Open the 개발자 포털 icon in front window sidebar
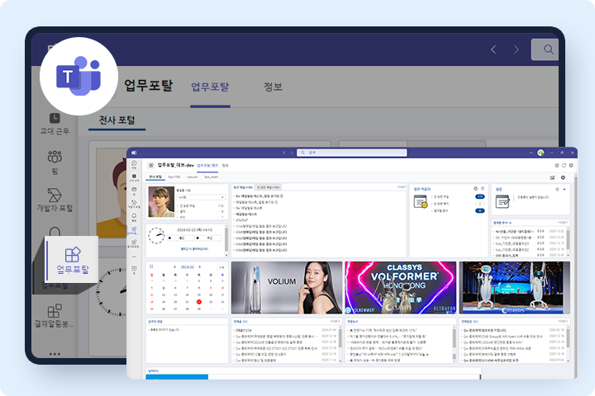 (134, 204)
